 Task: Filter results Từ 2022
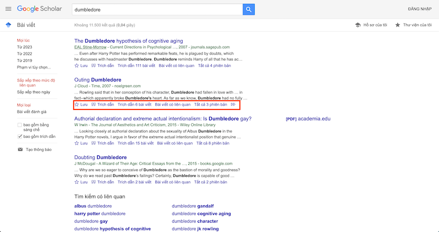(x=25, y=54)
